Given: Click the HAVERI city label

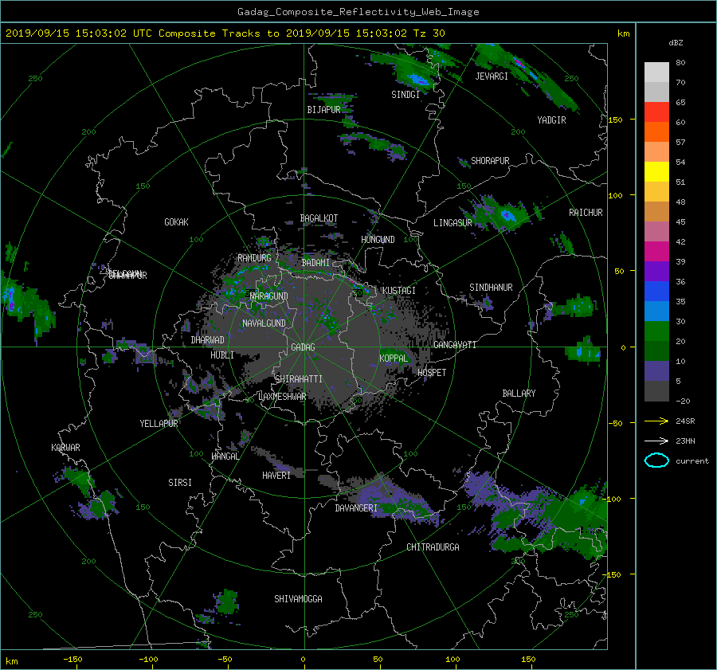Looking at the screenshot, I should pyautogui.click(x=276, y=476).
